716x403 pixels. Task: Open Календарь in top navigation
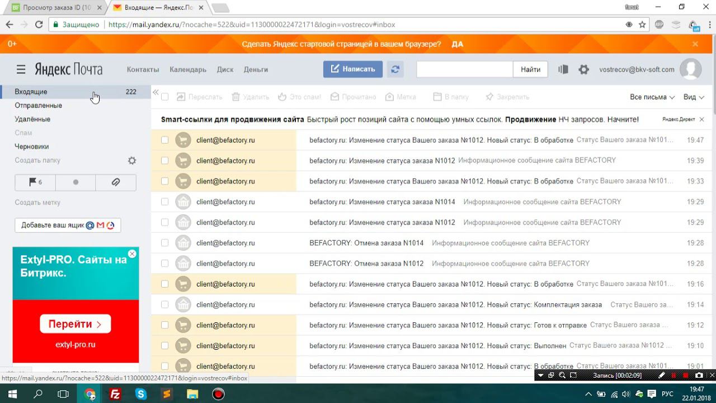click(188, 69)
